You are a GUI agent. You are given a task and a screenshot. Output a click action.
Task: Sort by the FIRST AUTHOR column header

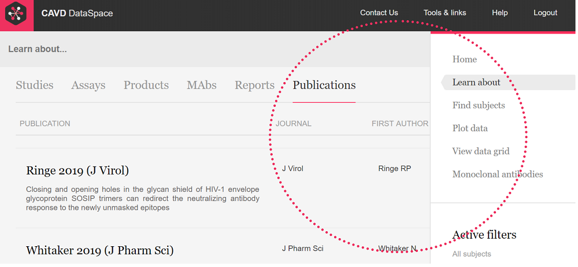pyautogui.click(x=400, y=124)
